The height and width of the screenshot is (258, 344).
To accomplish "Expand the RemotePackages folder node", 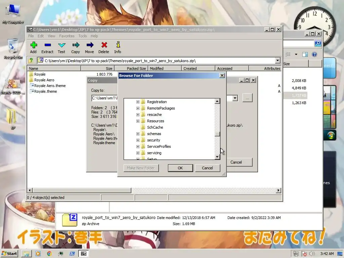I will 138,108.
